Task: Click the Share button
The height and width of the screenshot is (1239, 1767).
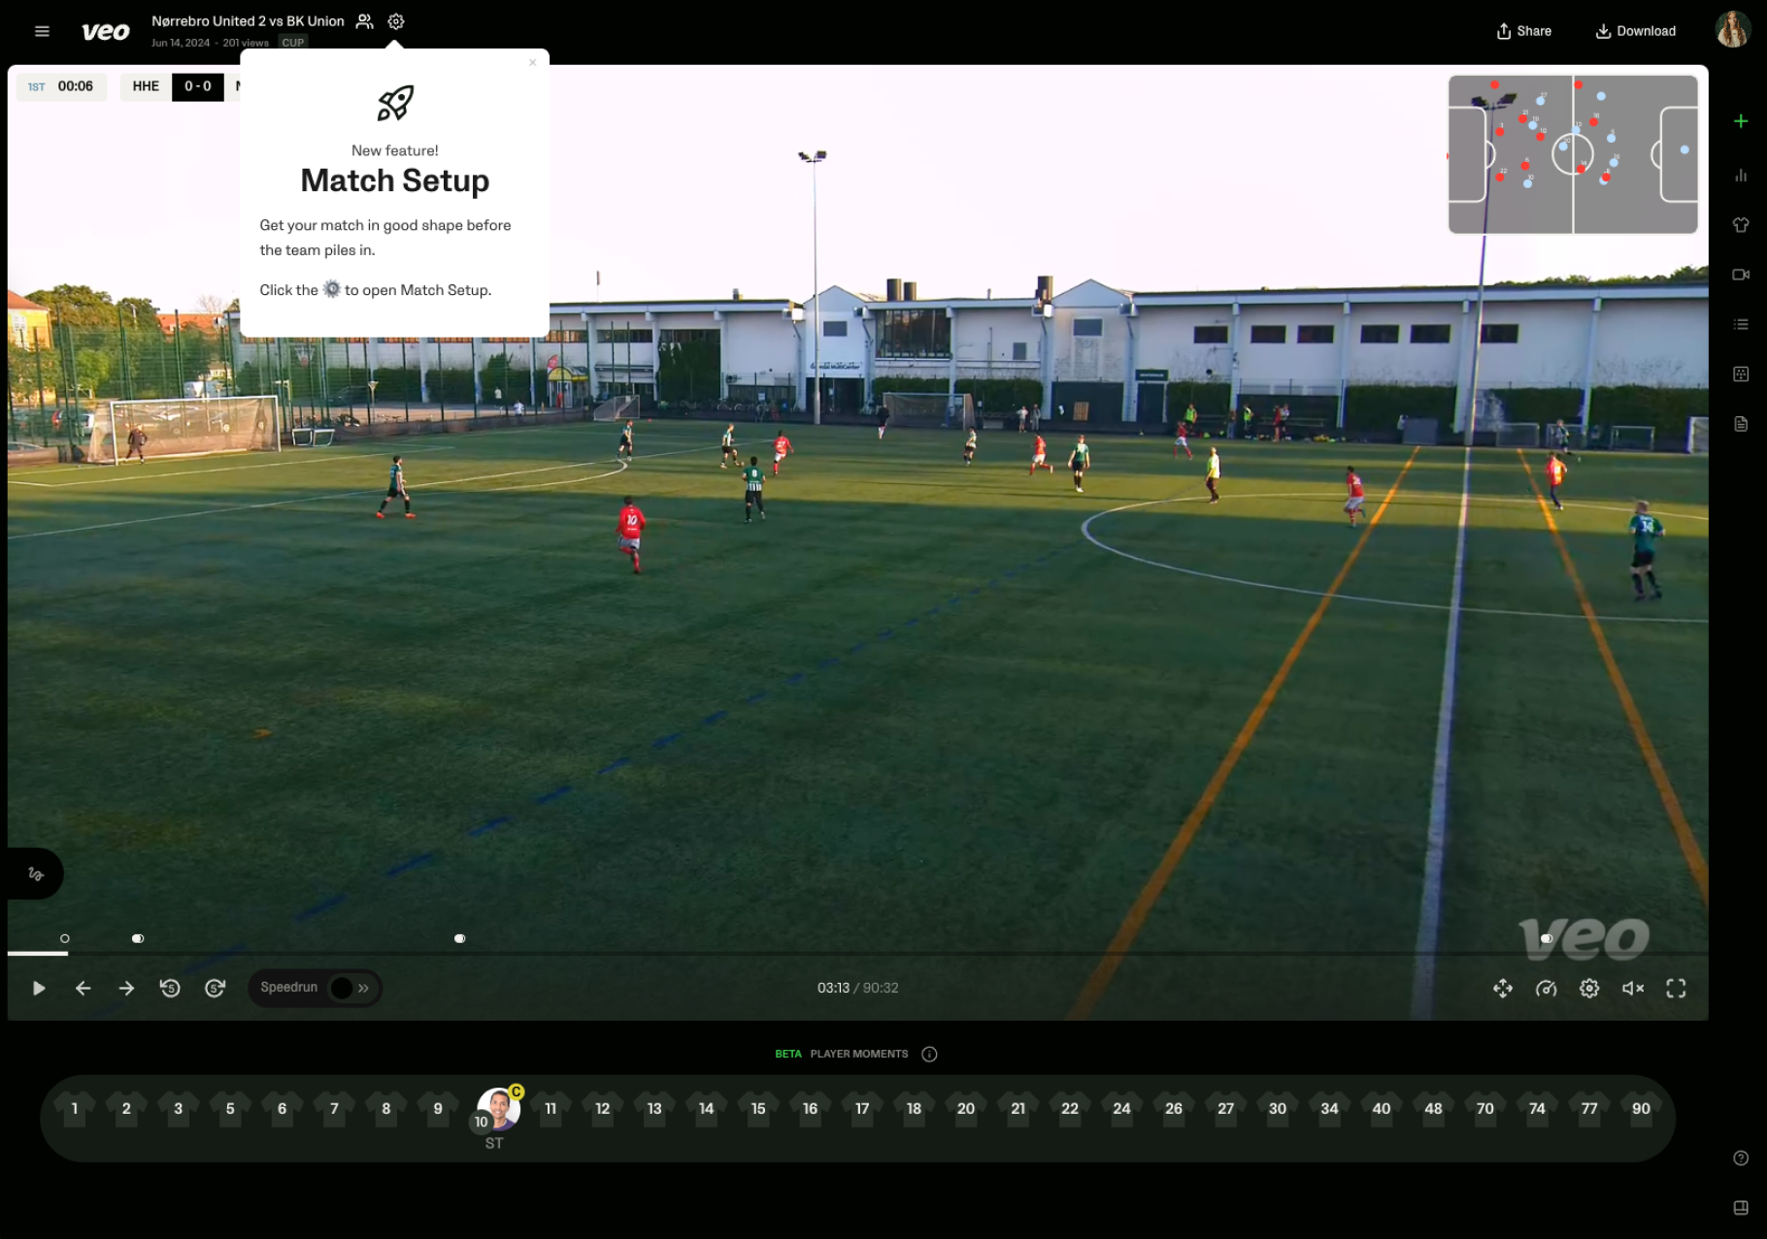Action: click(x=1523, y=31)
